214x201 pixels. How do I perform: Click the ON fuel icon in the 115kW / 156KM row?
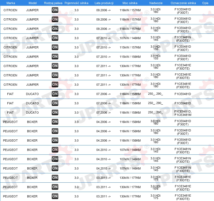click(x=55, y=56)
